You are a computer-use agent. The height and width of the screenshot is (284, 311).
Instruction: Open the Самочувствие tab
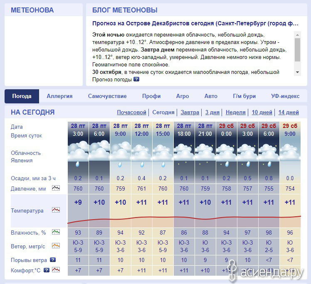pos(107,96)
